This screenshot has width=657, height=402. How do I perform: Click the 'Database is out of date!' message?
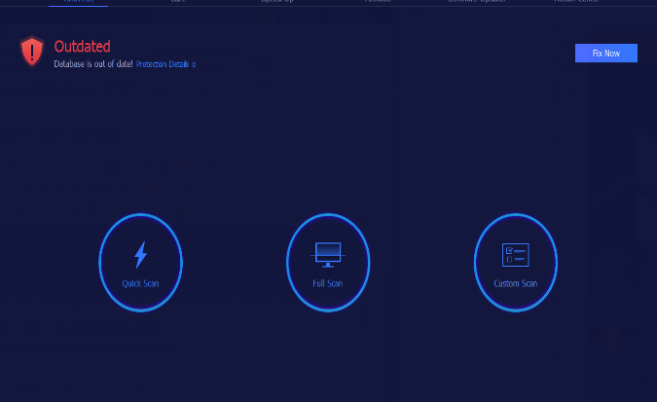(92, 64)
